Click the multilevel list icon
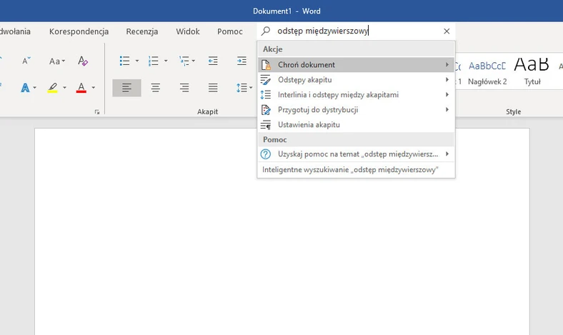The width and height of the screenshot is (563, 335). 184,61
